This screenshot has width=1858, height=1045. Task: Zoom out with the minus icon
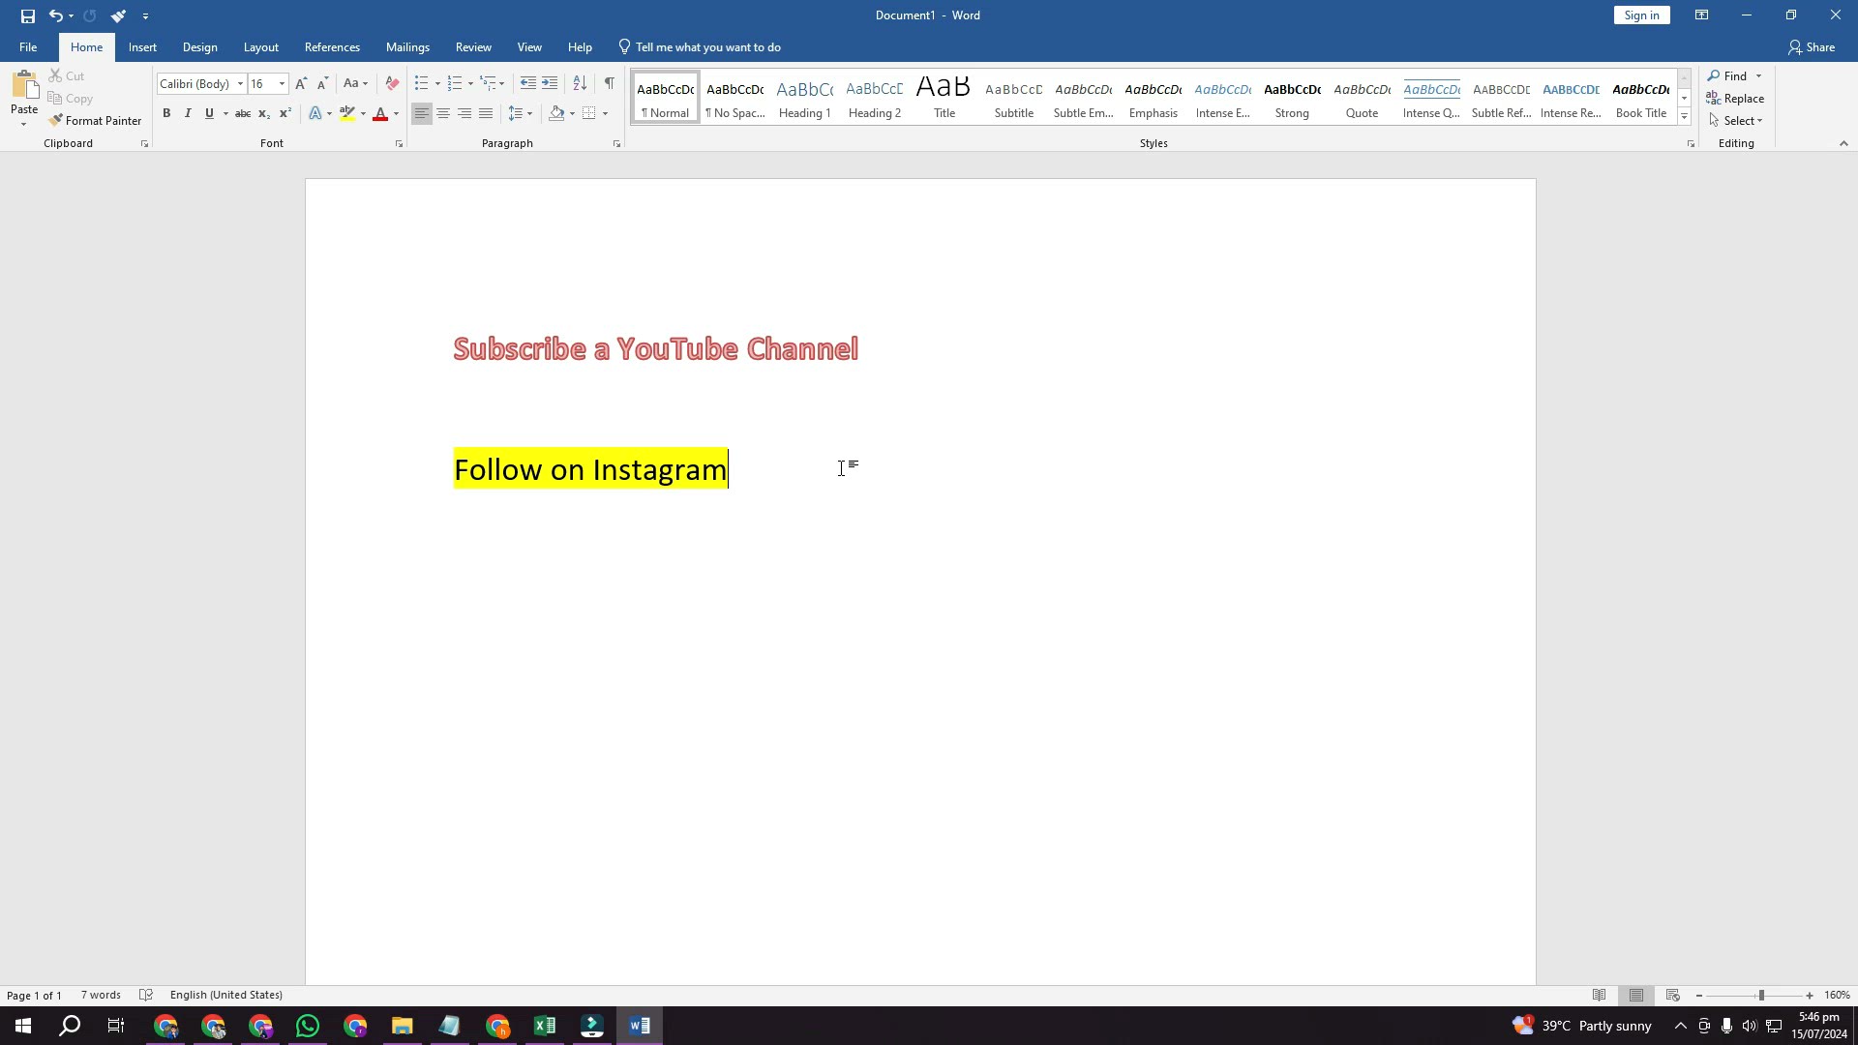[1699, 996]
